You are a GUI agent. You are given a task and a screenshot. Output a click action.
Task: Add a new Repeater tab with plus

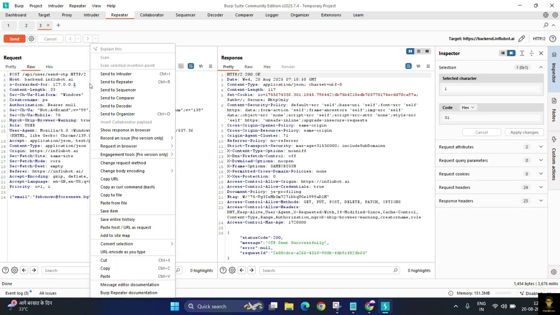click(58, 25)
